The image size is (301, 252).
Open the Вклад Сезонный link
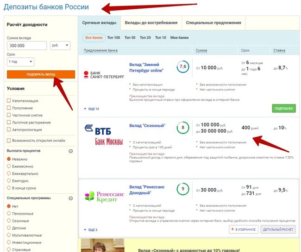[147, 126]
